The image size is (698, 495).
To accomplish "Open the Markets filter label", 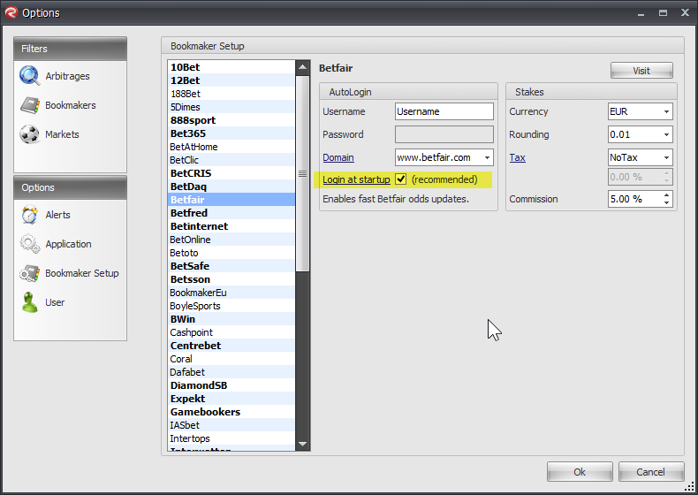I will tap(62, 134).
